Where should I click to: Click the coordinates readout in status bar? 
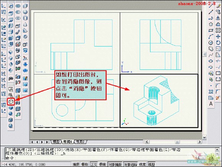23,164
